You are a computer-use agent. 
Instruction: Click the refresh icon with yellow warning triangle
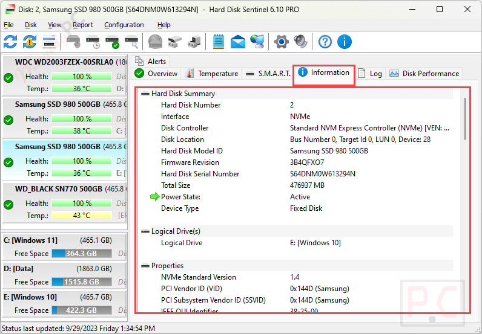point(30,42)
